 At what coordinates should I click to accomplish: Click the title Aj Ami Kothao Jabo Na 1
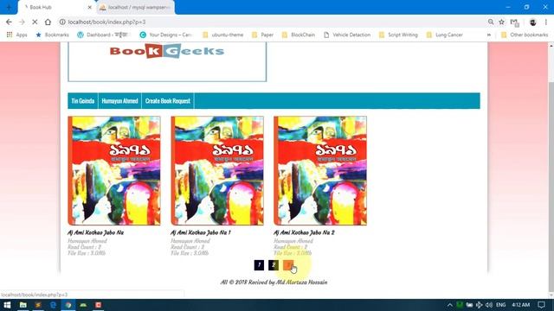pyautogui.click(x=201, y=232)
